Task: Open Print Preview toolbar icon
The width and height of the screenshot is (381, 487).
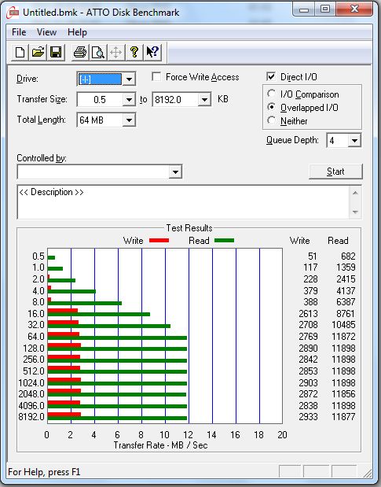Action: coord(98,52)
